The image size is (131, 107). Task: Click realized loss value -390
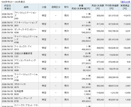pos(128,77)
